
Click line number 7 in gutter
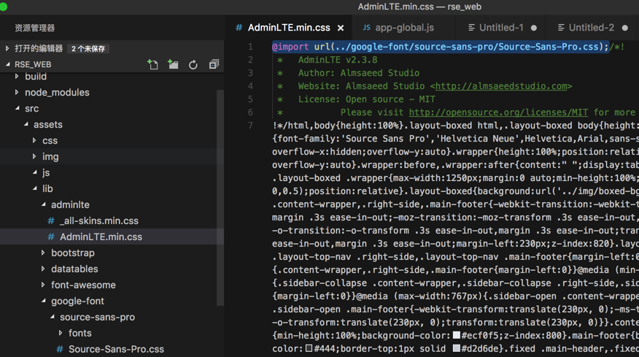coord(250,126)
